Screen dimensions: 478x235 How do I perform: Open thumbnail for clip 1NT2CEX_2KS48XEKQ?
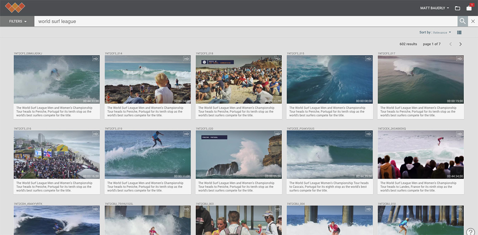(x=421, y=154)
